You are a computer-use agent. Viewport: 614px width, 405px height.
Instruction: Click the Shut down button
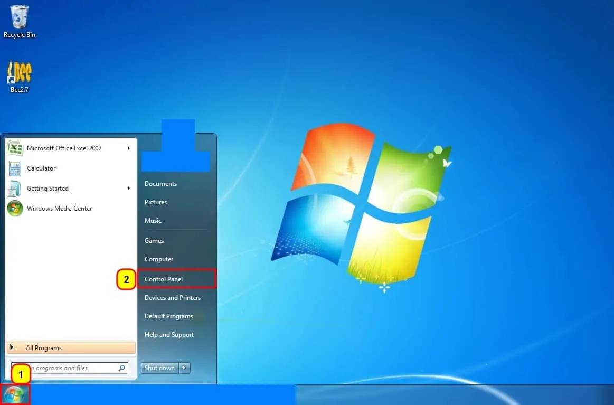click(160, 368)
